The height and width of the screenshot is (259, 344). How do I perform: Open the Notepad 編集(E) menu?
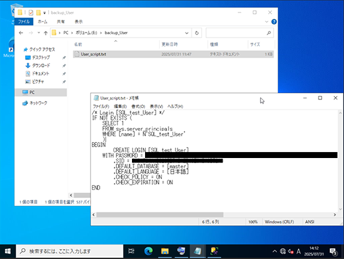point(120,106)
